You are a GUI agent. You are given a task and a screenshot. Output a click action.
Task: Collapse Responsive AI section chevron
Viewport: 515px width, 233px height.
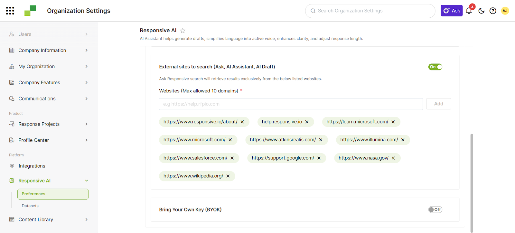(86, 181)
